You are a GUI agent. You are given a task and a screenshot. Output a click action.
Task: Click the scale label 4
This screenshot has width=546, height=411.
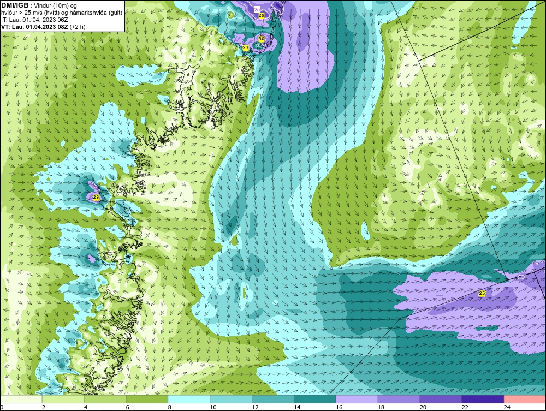pyautogui.click(x=86, y=407)
